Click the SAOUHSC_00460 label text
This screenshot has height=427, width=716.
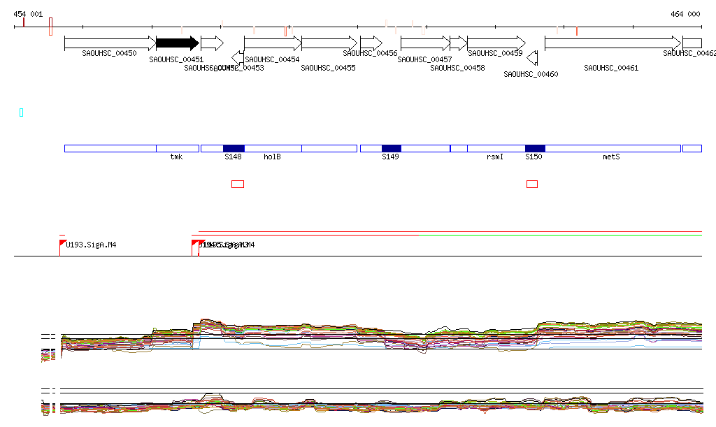coord(531,74)
